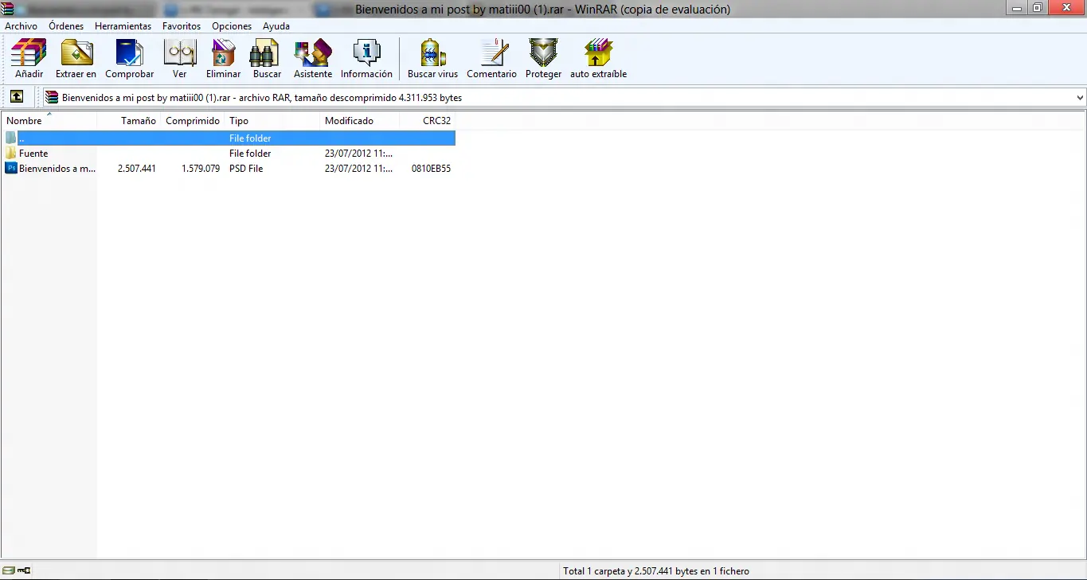Click status bar total summary text

655,571
